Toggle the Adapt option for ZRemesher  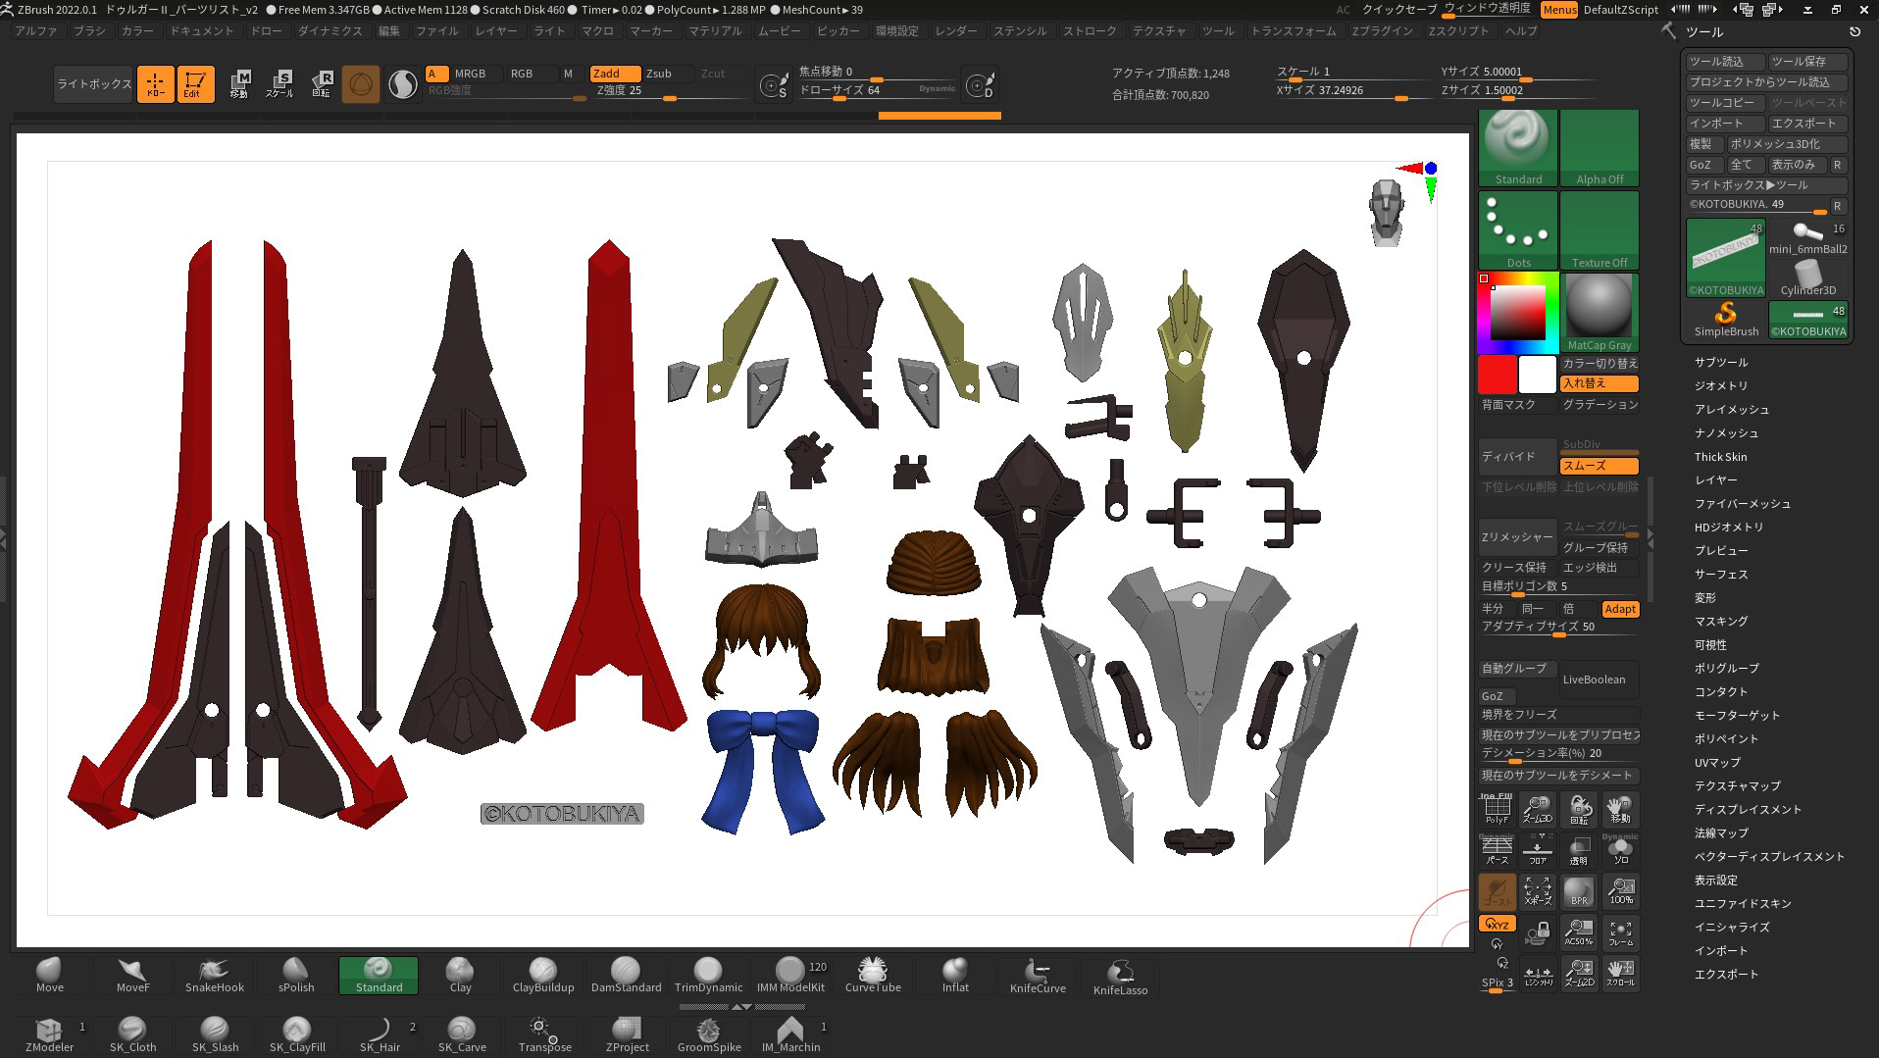pos(1620,609)
